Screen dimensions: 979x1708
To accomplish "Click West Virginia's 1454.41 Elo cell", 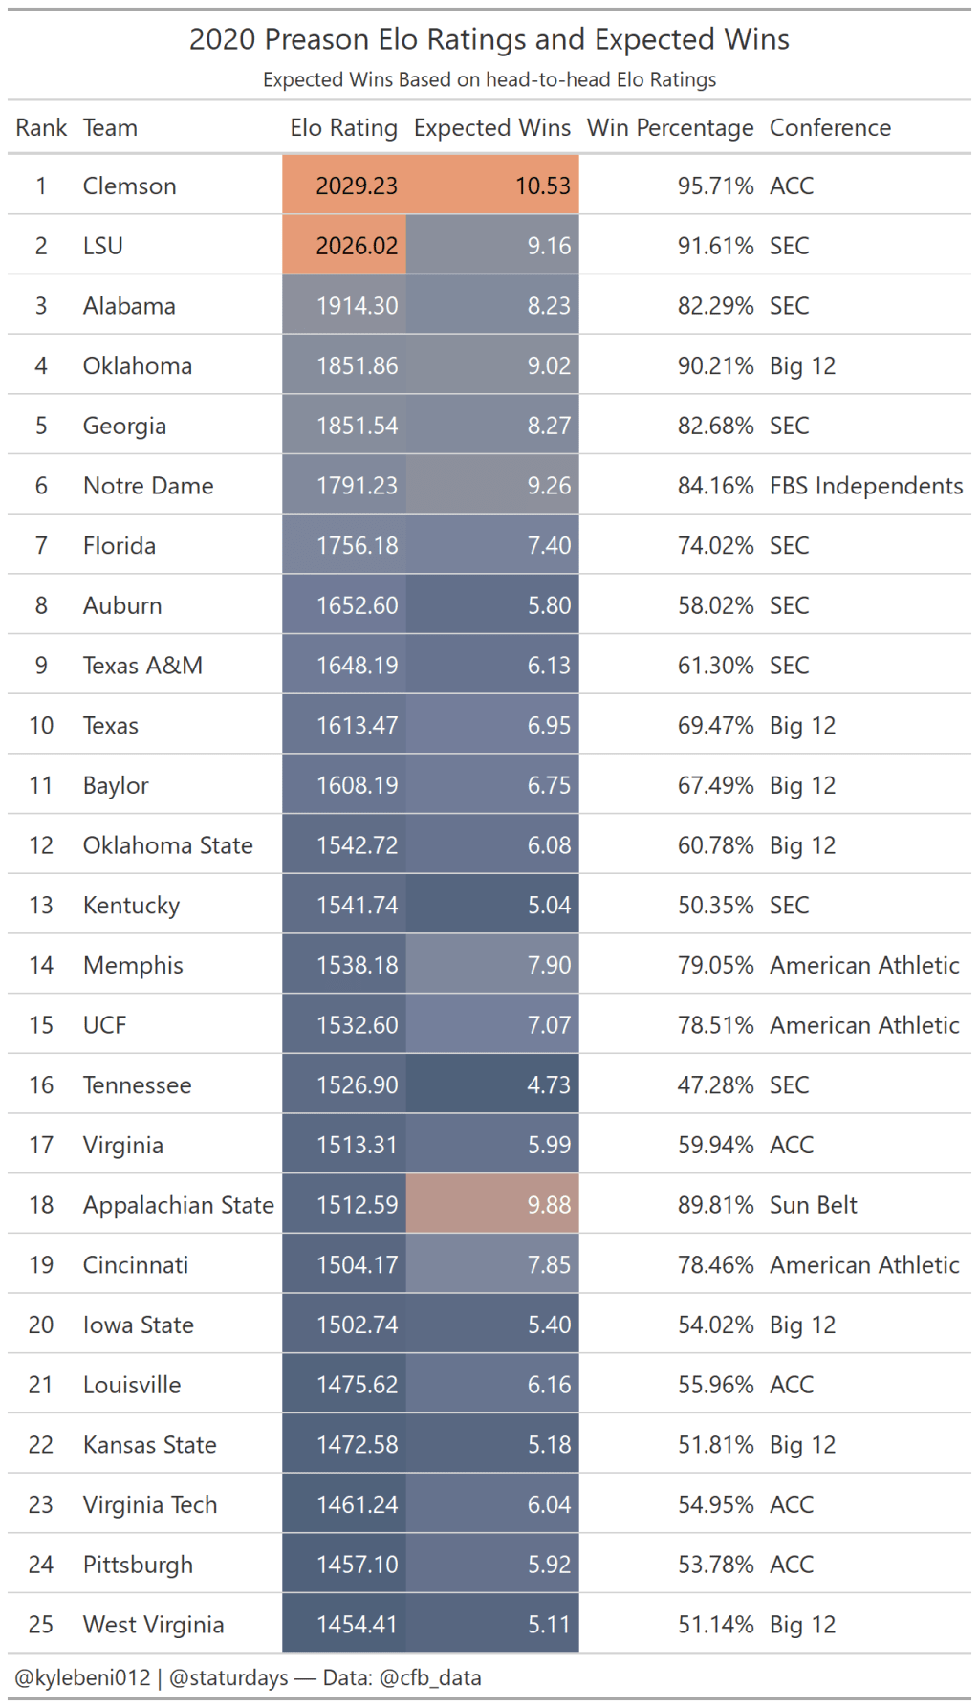I will pos(345,1625).
